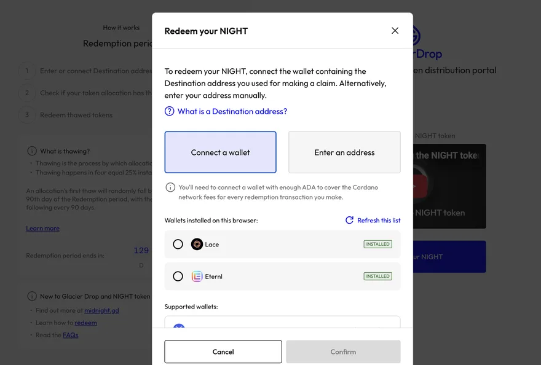The image size is (541, 365).
Task: Open midnight.gd link in background page
Action: (102, 310)
